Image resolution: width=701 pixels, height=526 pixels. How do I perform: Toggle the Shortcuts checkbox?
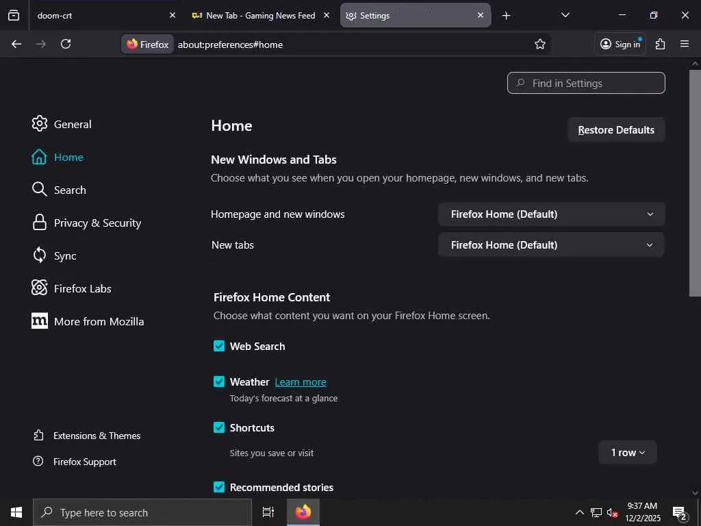(219, 427)
